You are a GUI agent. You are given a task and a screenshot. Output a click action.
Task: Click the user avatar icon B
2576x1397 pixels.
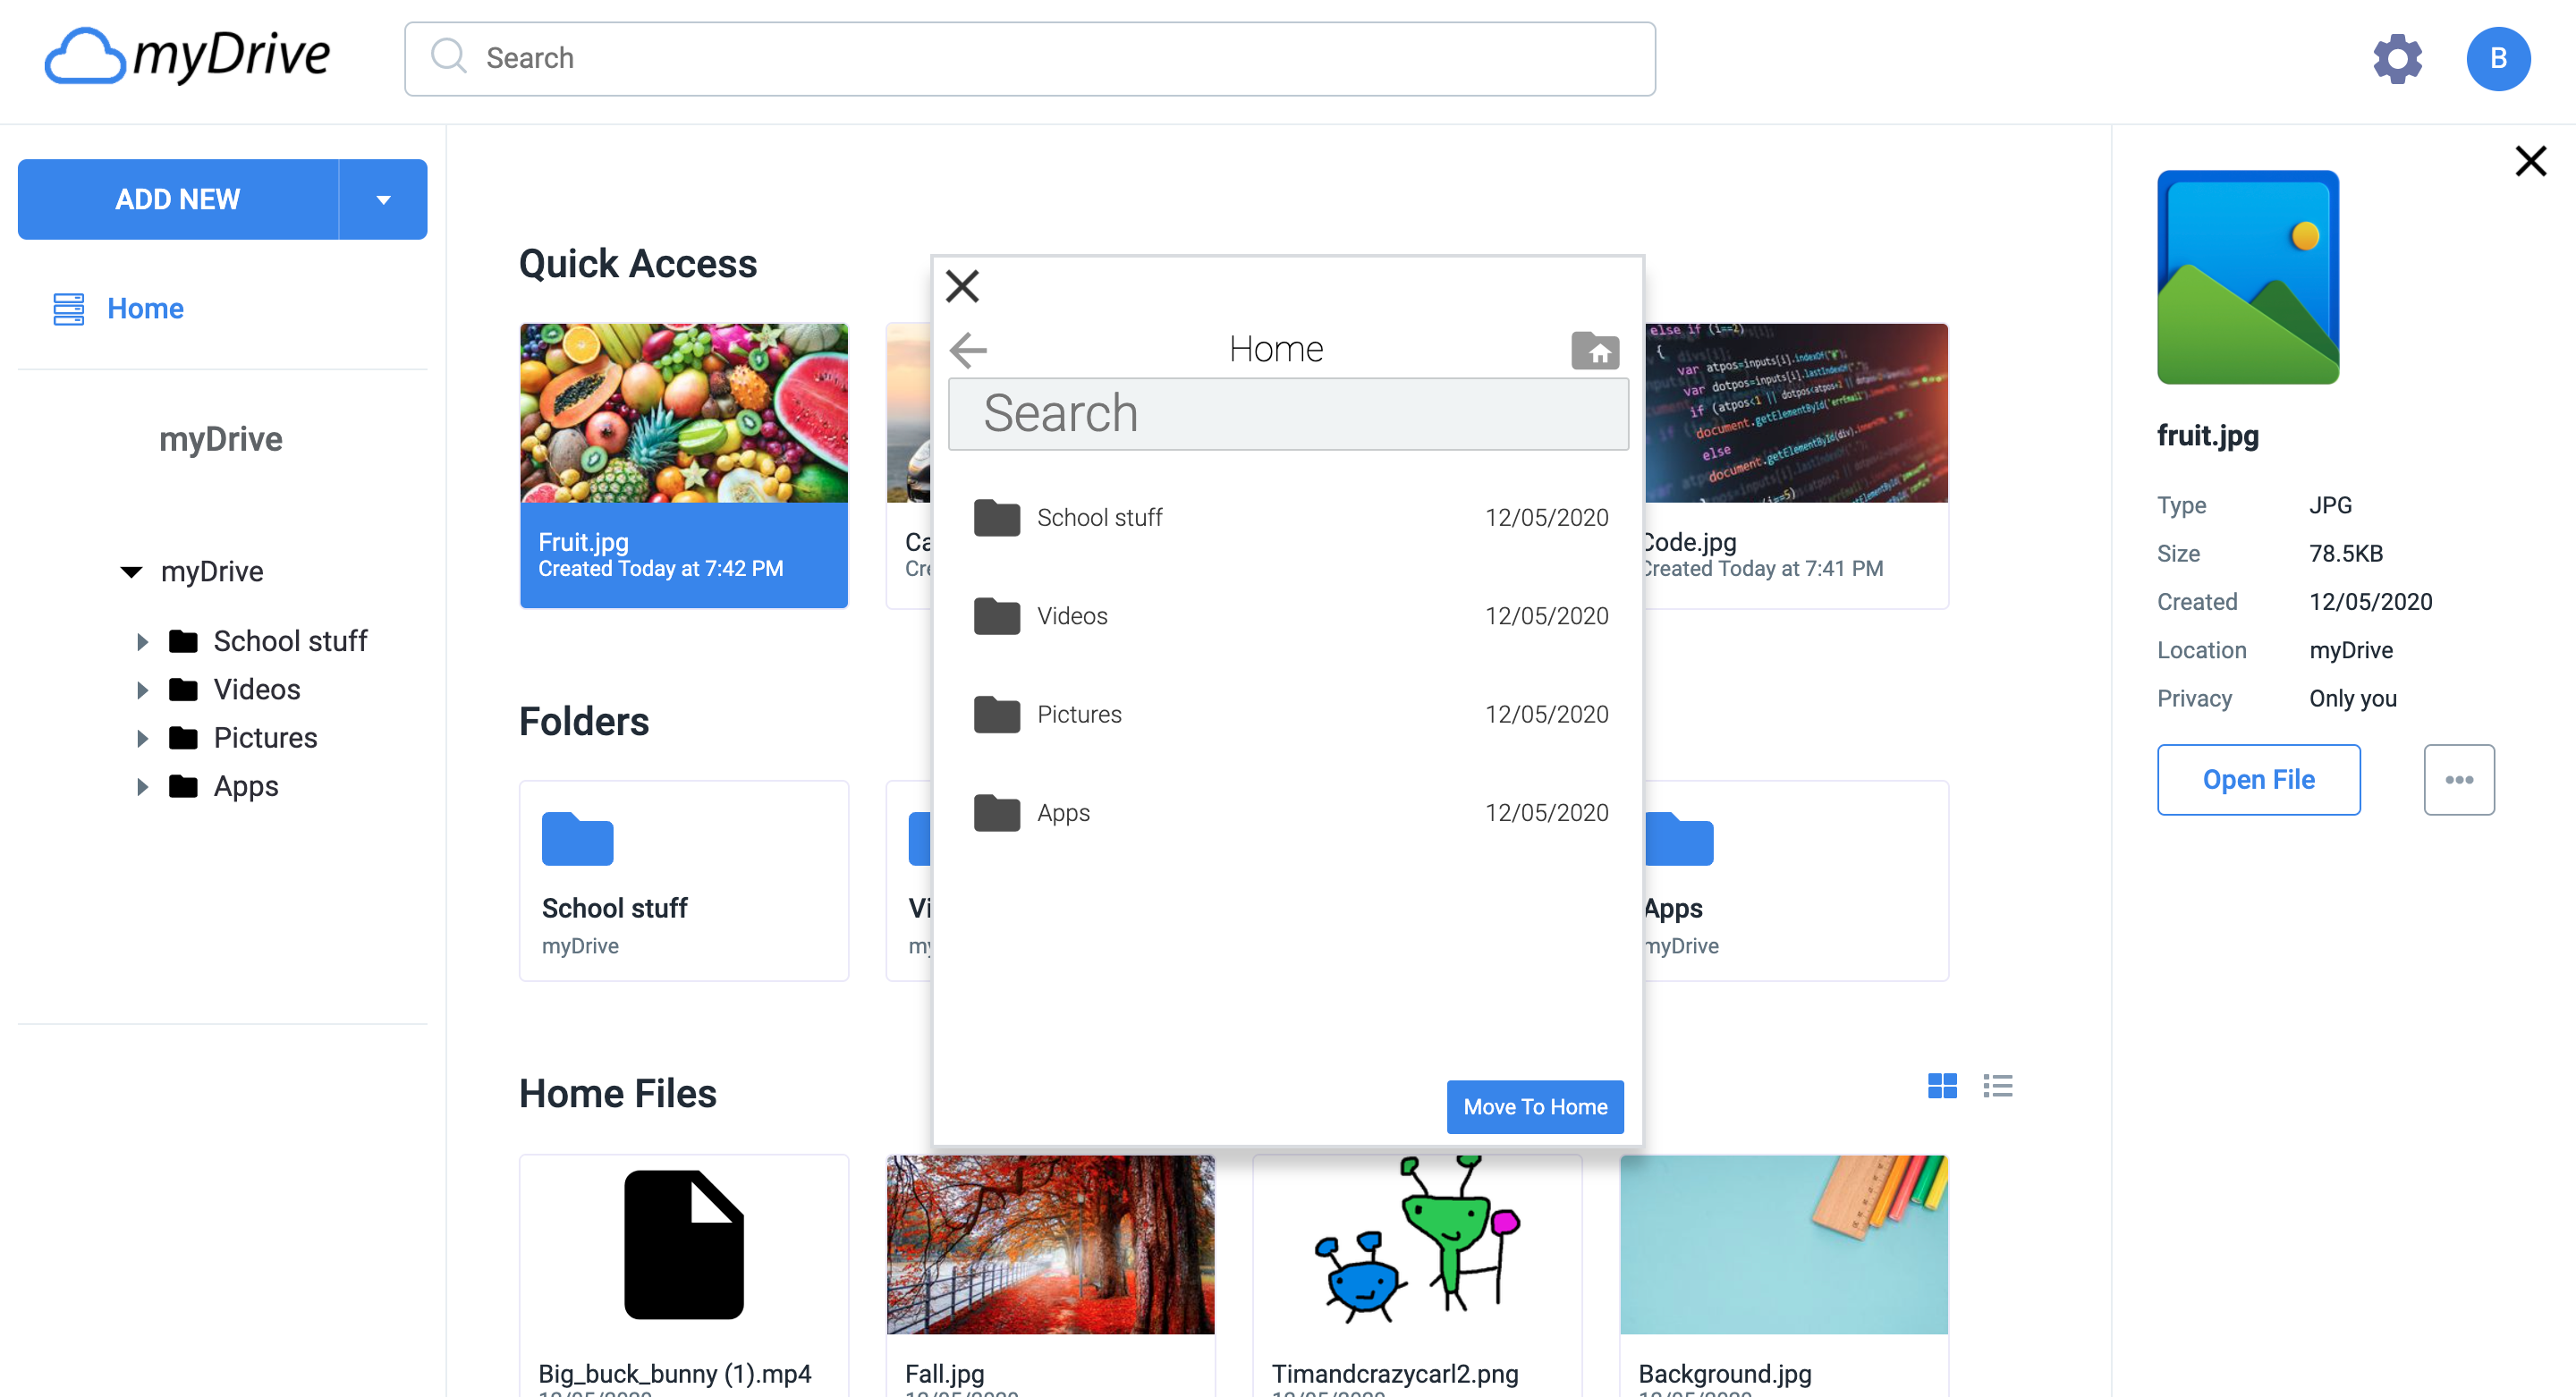[x=2497, y=56]
